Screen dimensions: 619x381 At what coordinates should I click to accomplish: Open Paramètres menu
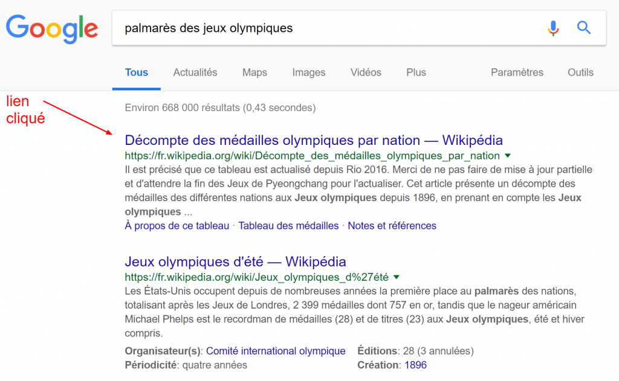517,72
